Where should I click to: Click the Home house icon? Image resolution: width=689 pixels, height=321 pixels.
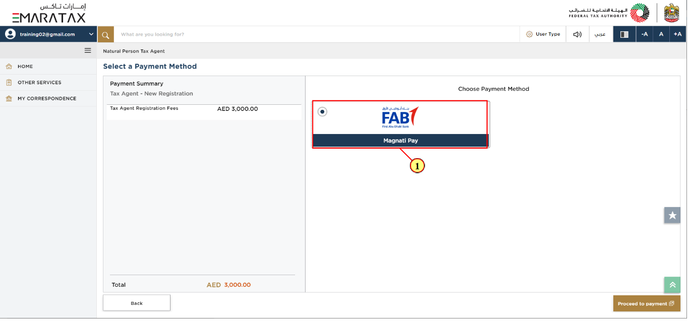pos(9,67)
